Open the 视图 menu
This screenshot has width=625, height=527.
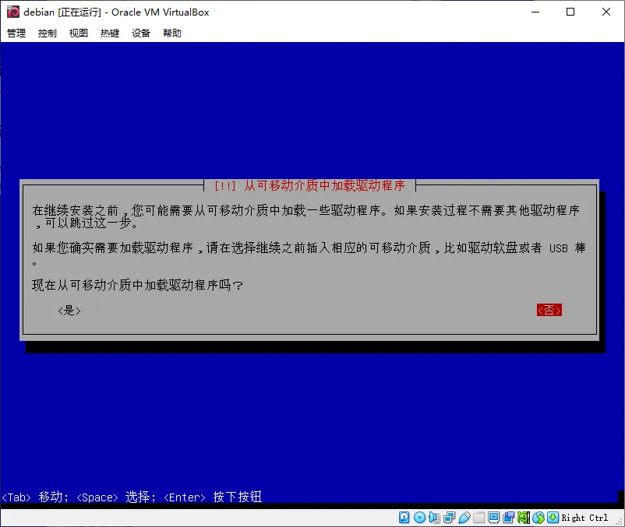pyautogui.click(x=79, y=33)
